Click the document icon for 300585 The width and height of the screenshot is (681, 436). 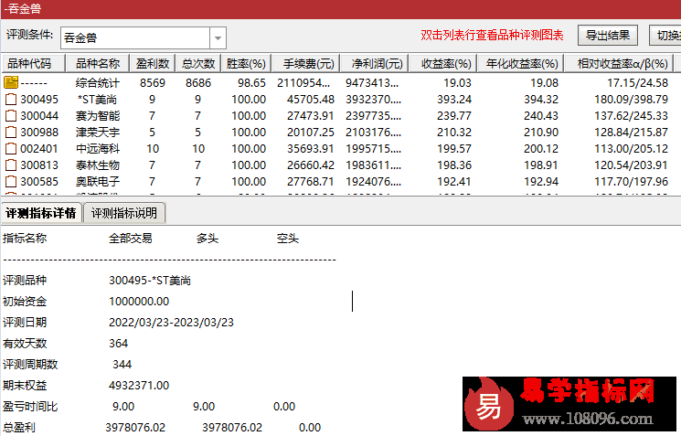click(11, 182)
